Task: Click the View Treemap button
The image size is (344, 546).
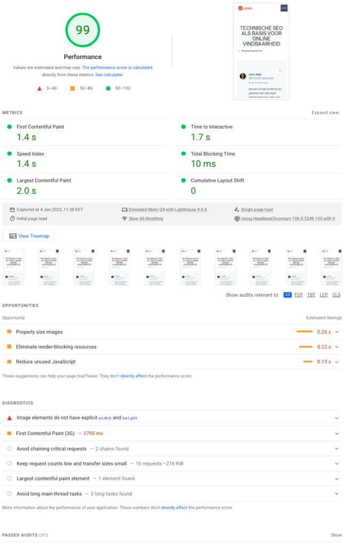Action: [28, 236]
